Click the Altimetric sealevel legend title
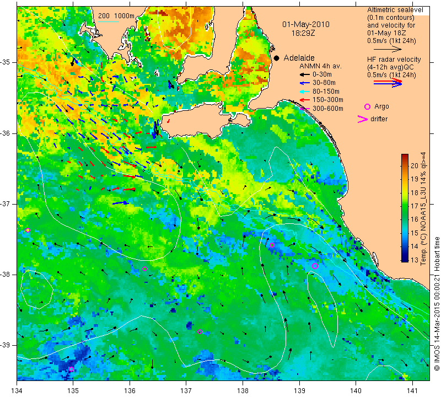Image resolution: width=441 pixels, height=397 pixels. pos(395,10)
